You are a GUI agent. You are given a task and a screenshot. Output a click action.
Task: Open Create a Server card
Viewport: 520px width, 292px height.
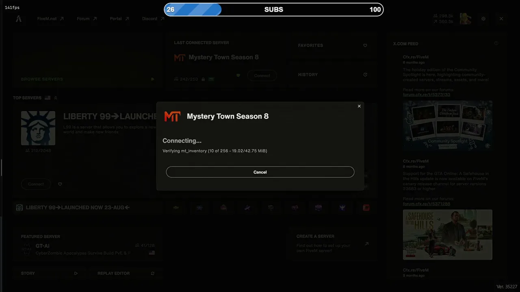coord(332,244)
